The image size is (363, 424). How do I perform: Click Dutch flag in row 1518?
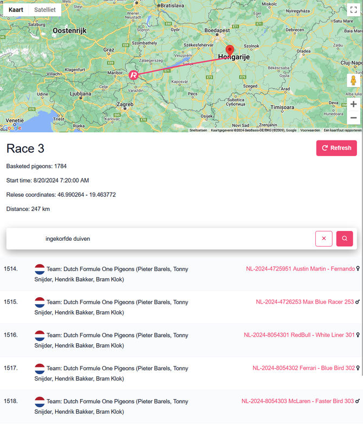[x=40, y=402]
